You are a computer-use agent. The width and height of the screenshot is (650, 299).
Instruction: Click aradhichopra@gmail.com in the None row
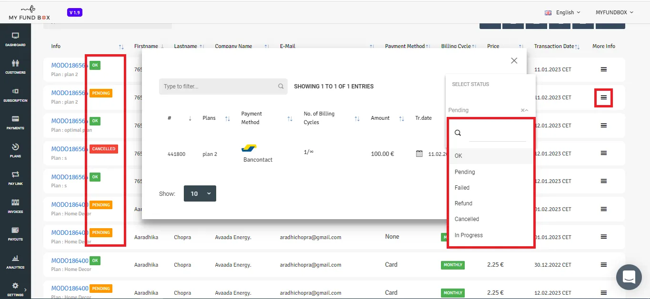(310, 237)
